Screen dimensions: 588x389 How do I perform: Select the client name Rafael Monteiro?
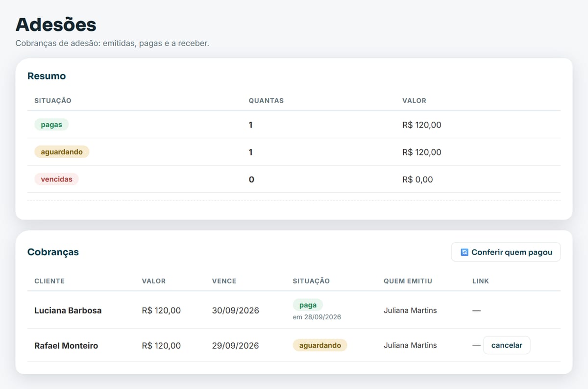tap(66, 346)
